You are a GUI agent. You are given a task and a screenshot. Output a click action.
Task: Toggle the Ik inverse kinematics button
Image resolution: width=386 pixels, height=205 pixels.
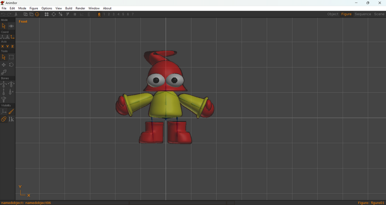click(11, 119)
